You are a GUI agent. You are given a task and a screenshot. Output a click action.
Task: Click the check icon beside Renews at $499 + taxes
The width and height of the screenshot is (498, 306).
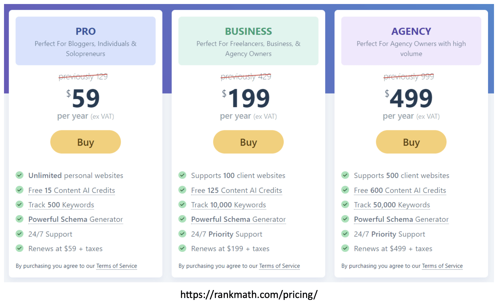pyautogui.click(x=345, y=248)
